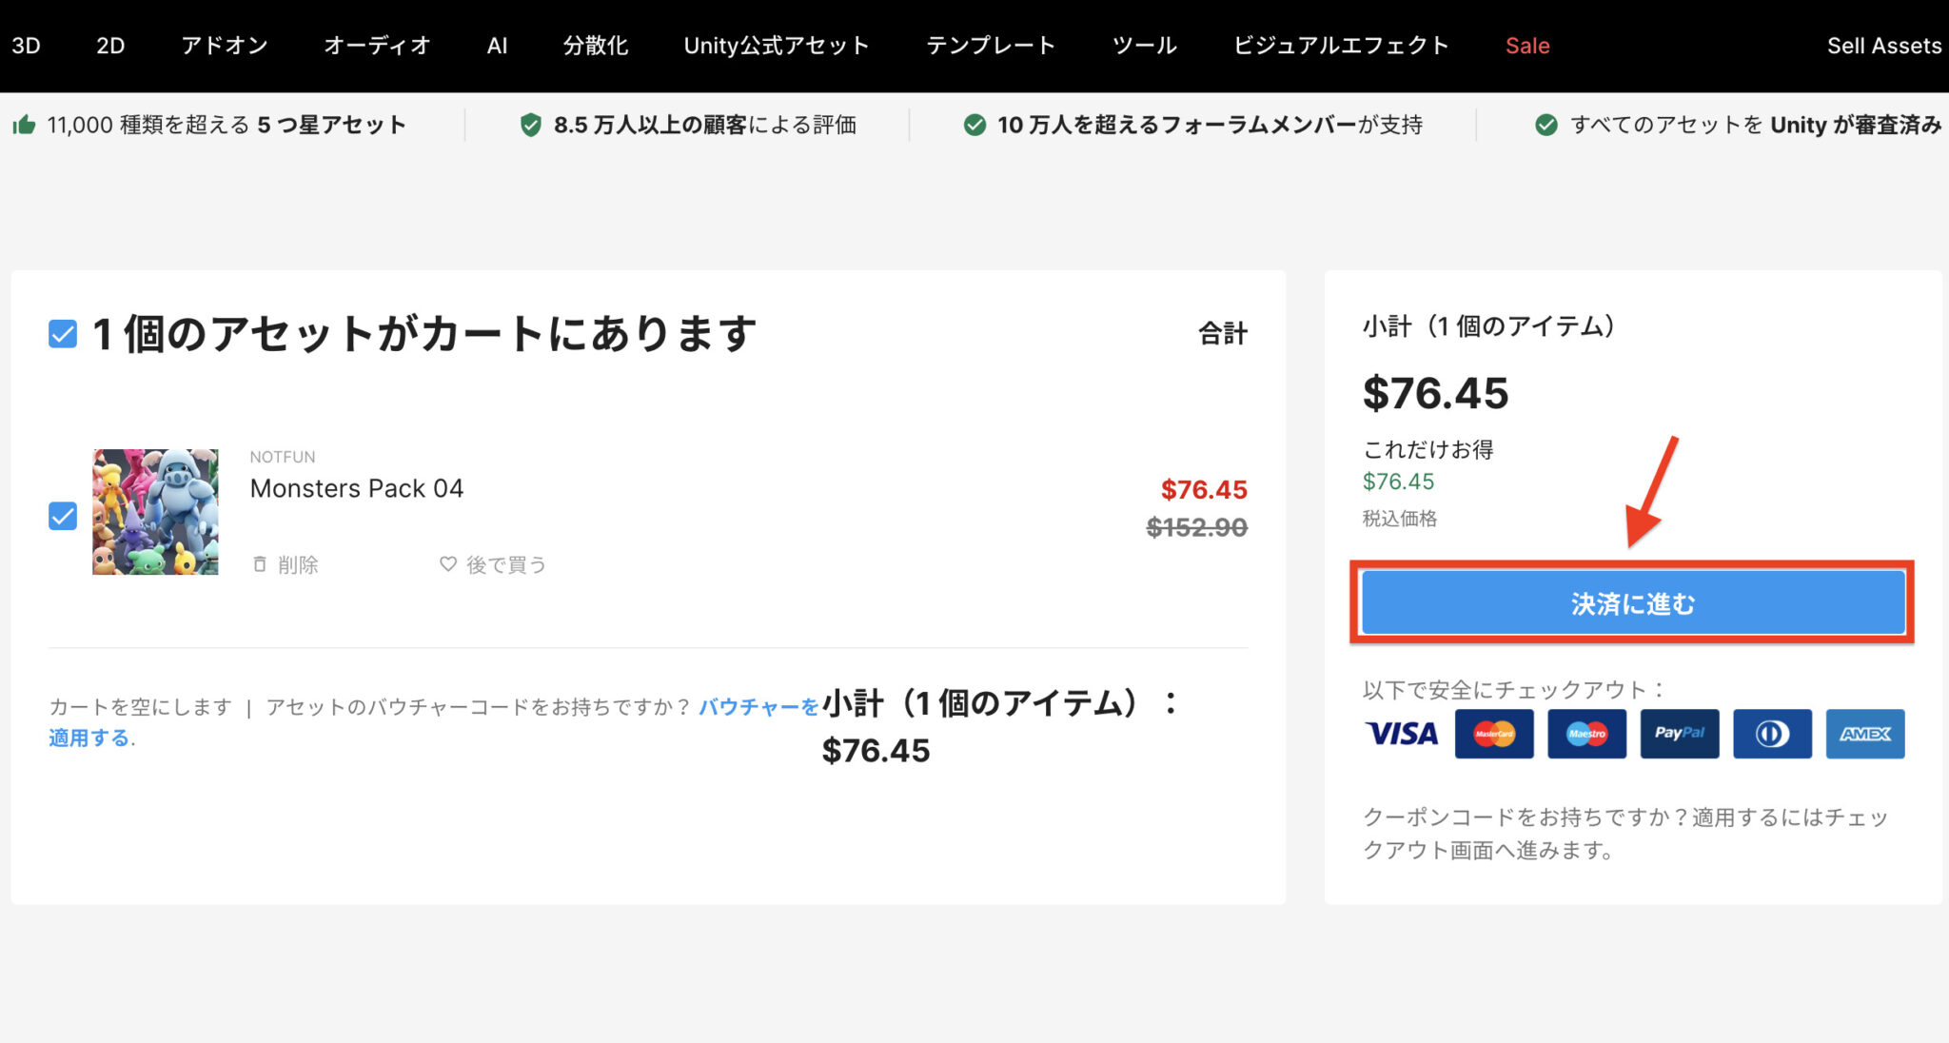Open the テンプレート category
The height and width of the screenshot is (1043, 1949).
pos(992,45)
